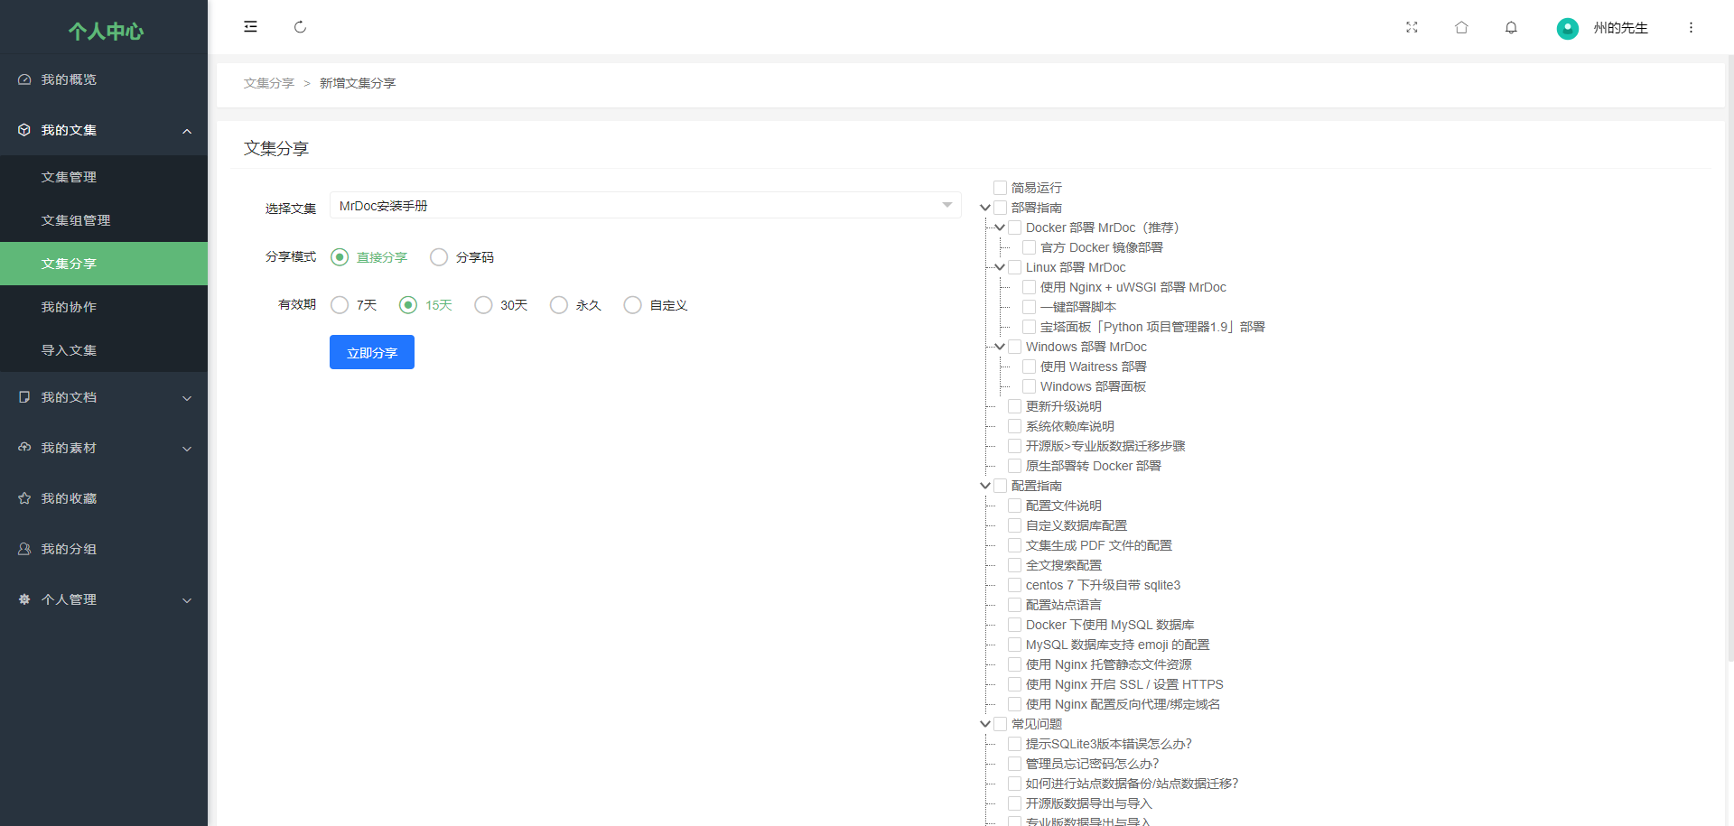Tick the 更新升级说明 checkbox
Screen dimensions: 1734x826
pos(1014,406)
